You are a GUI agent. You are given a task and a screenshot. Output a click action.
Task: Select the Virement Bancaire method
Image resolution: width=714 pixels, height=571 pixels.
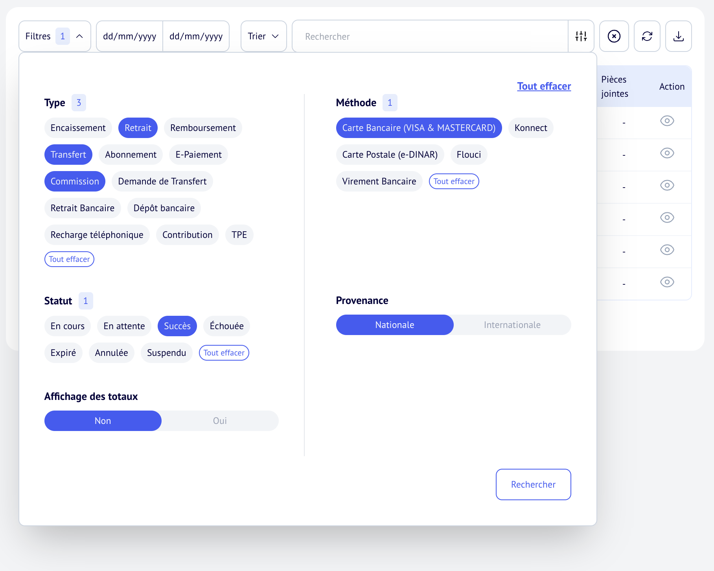379,181
